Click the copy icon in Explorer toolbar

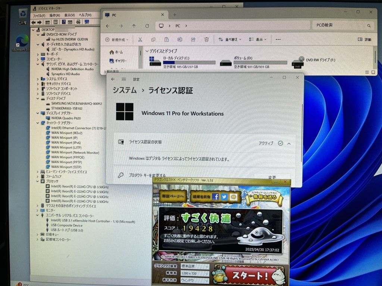pos(153,39)
